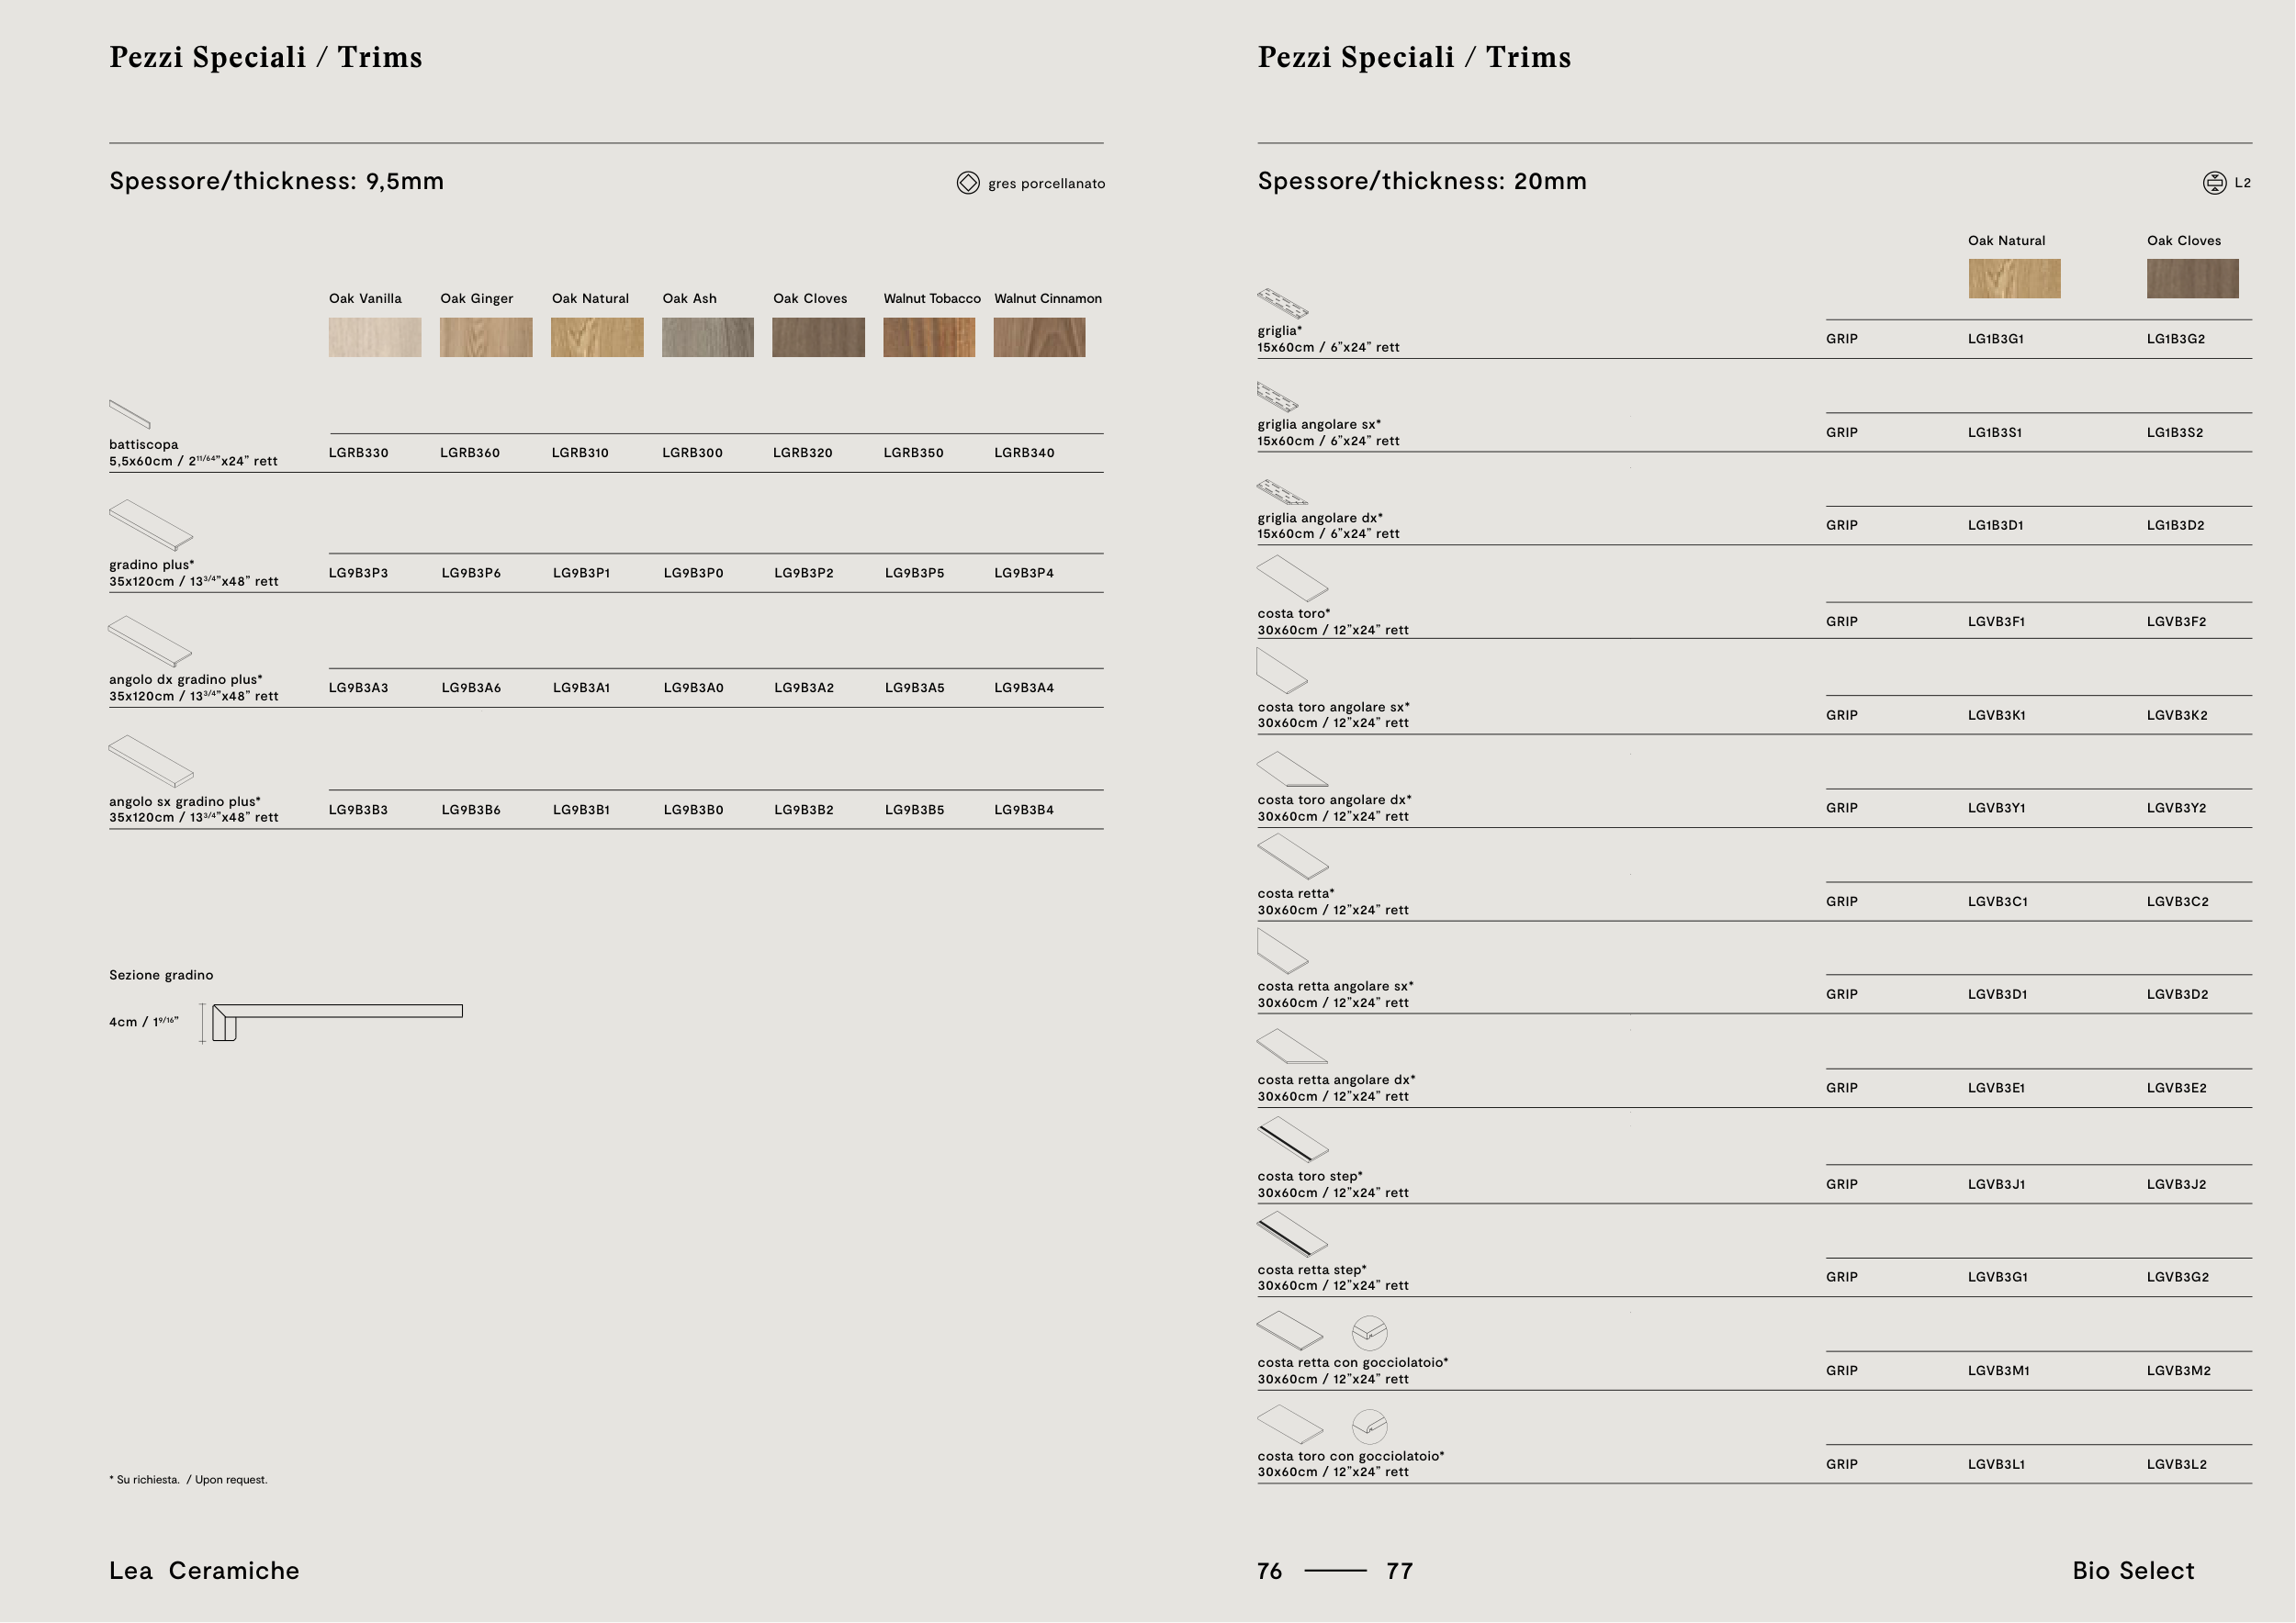Click product code LGRB330
The height and width of the screenshot is (1623, 2296).
click(x=358, y=453)
